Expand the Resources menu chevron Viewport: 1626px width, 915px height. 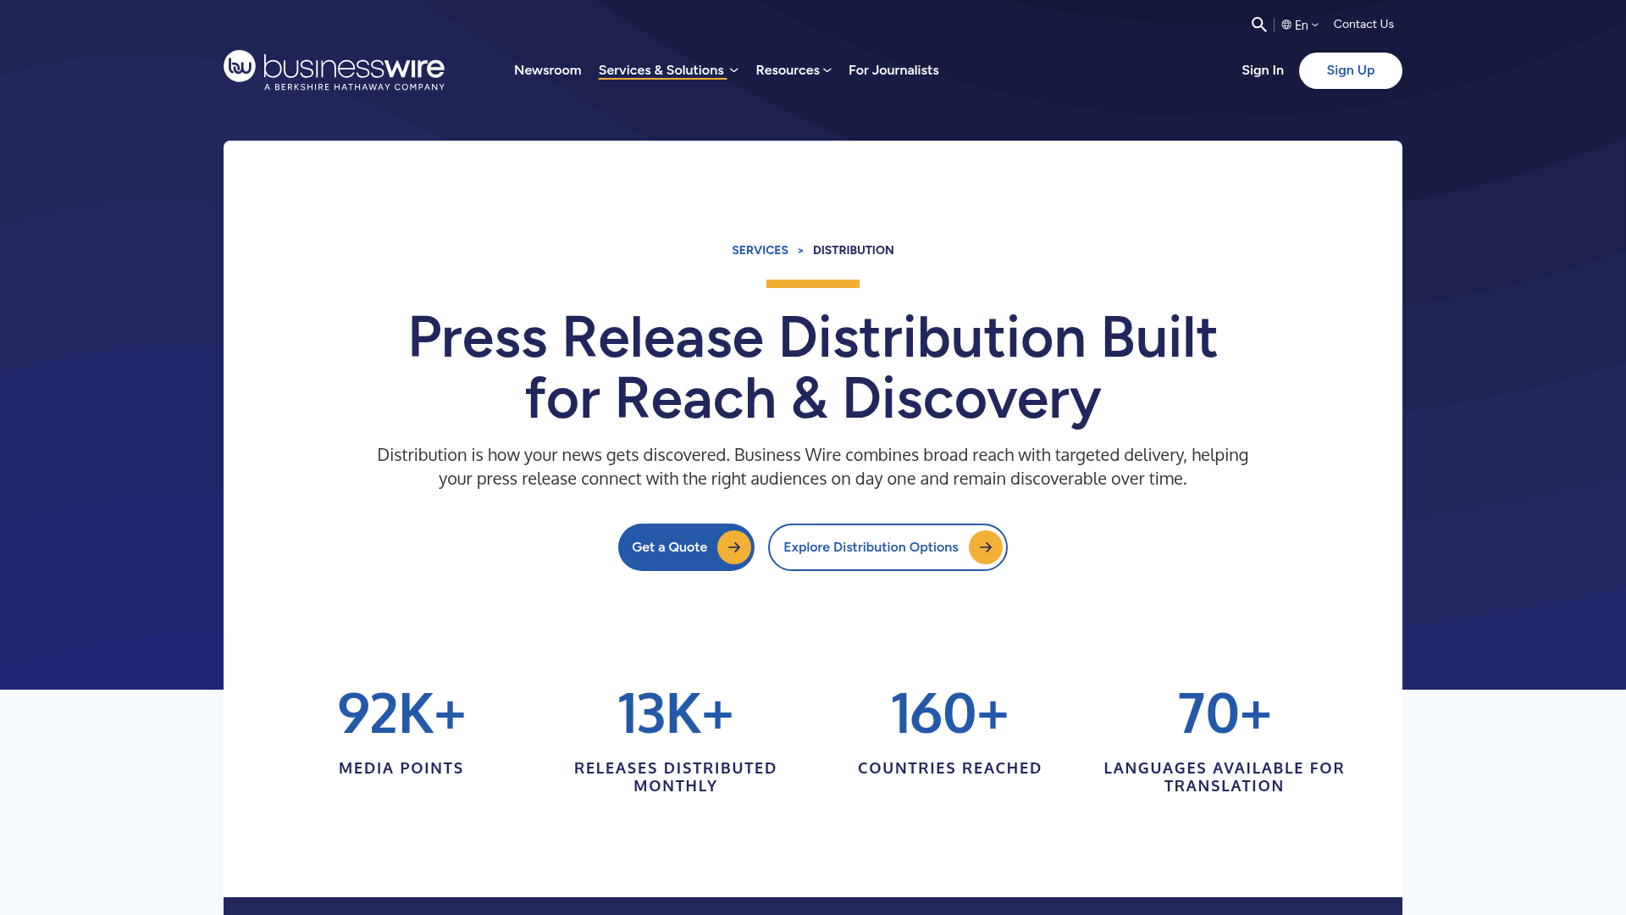pos(827,70)
